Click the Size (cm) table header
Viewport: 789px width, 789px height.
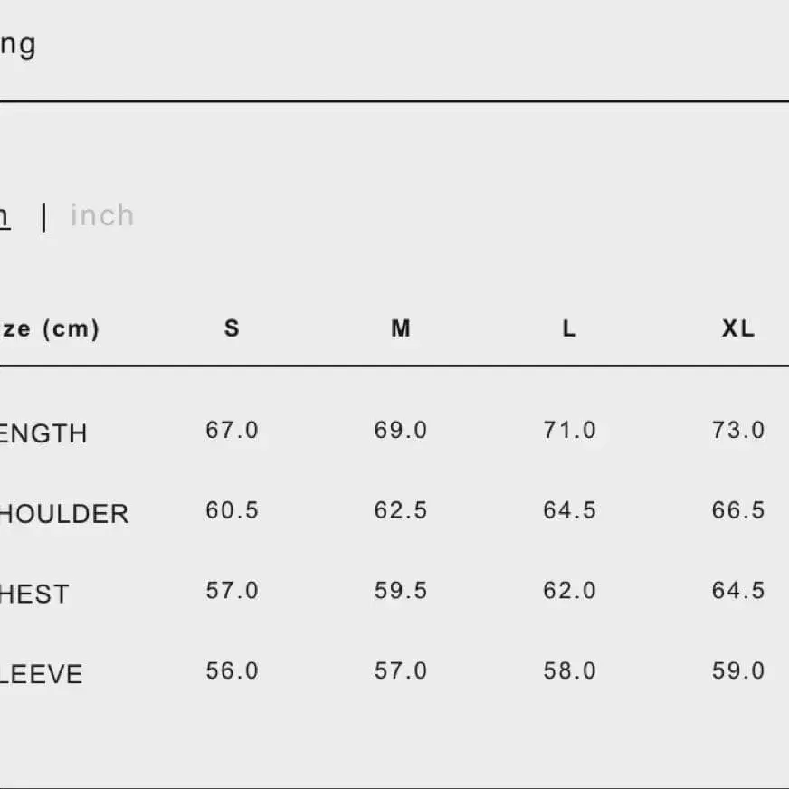click(48, 328)
